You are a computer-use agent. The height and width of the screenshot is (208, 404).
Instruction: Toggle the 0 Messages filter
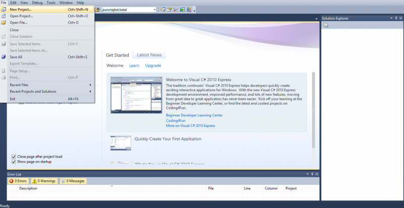(73, 181)
